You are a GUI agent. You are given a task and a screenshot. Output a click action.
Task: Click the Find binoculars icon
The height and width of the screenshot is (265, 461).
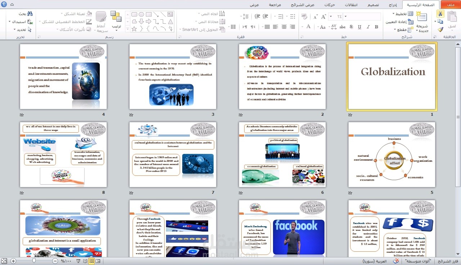point(30,14)
